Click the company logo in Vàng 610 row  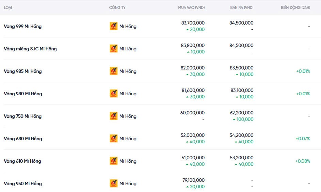pyautogui.click(x=113, y=161)
